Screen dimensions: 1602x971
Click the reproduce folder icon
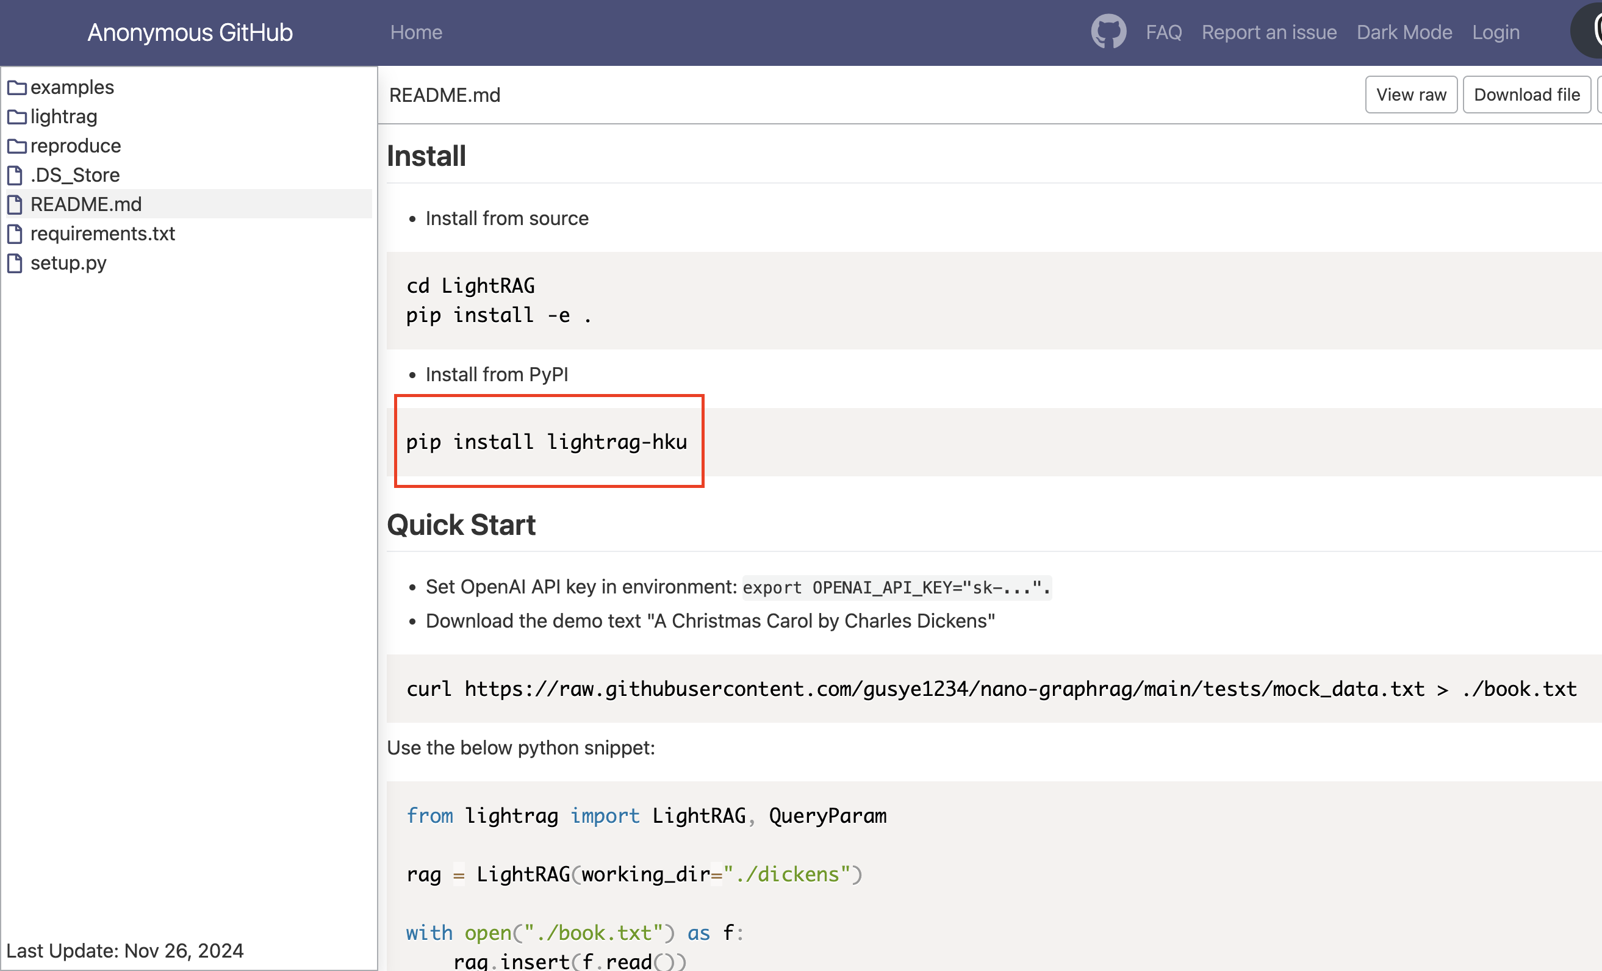click(x=17, y=146)
